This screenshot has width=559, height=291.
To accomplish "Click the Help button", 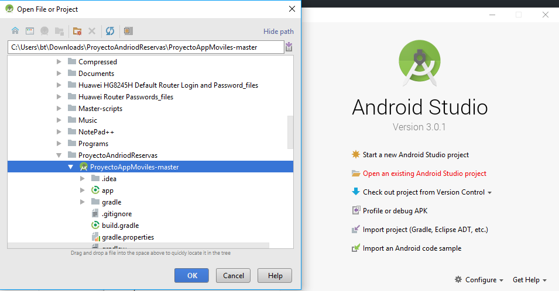I will (275, 275).
